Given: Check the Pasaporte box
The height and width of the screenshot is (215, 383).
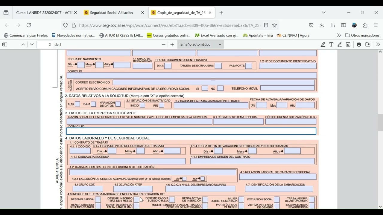Looking at the screenshot, I should pyautogui.click(x=248, y=66).
